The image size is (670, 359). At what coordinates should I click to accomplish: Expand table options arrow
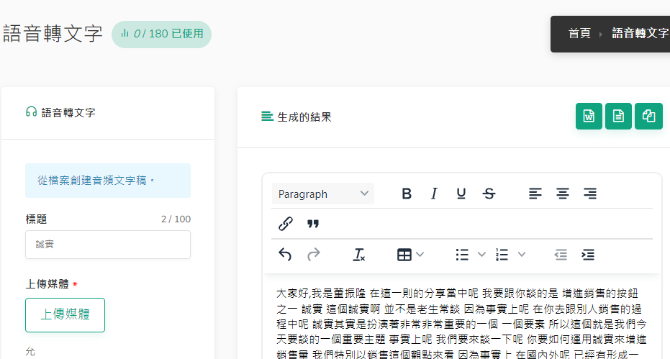tap(420, 255)
